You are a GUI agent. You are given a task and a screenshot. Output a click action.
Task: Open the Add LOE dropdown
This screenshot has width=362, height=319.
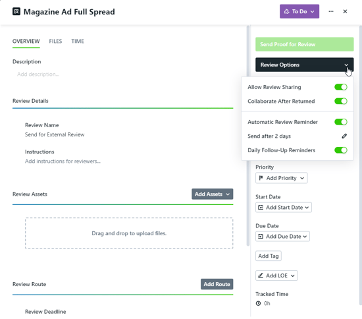pyautogui.click(x=276, y=275)
